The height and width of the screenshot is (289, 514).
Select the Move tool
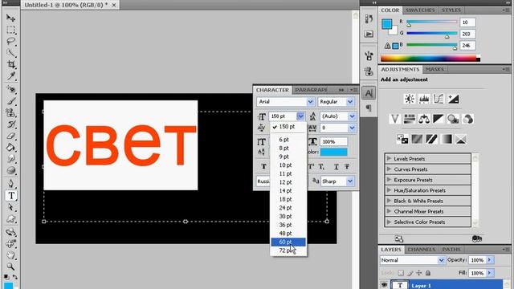pos(10,18)
